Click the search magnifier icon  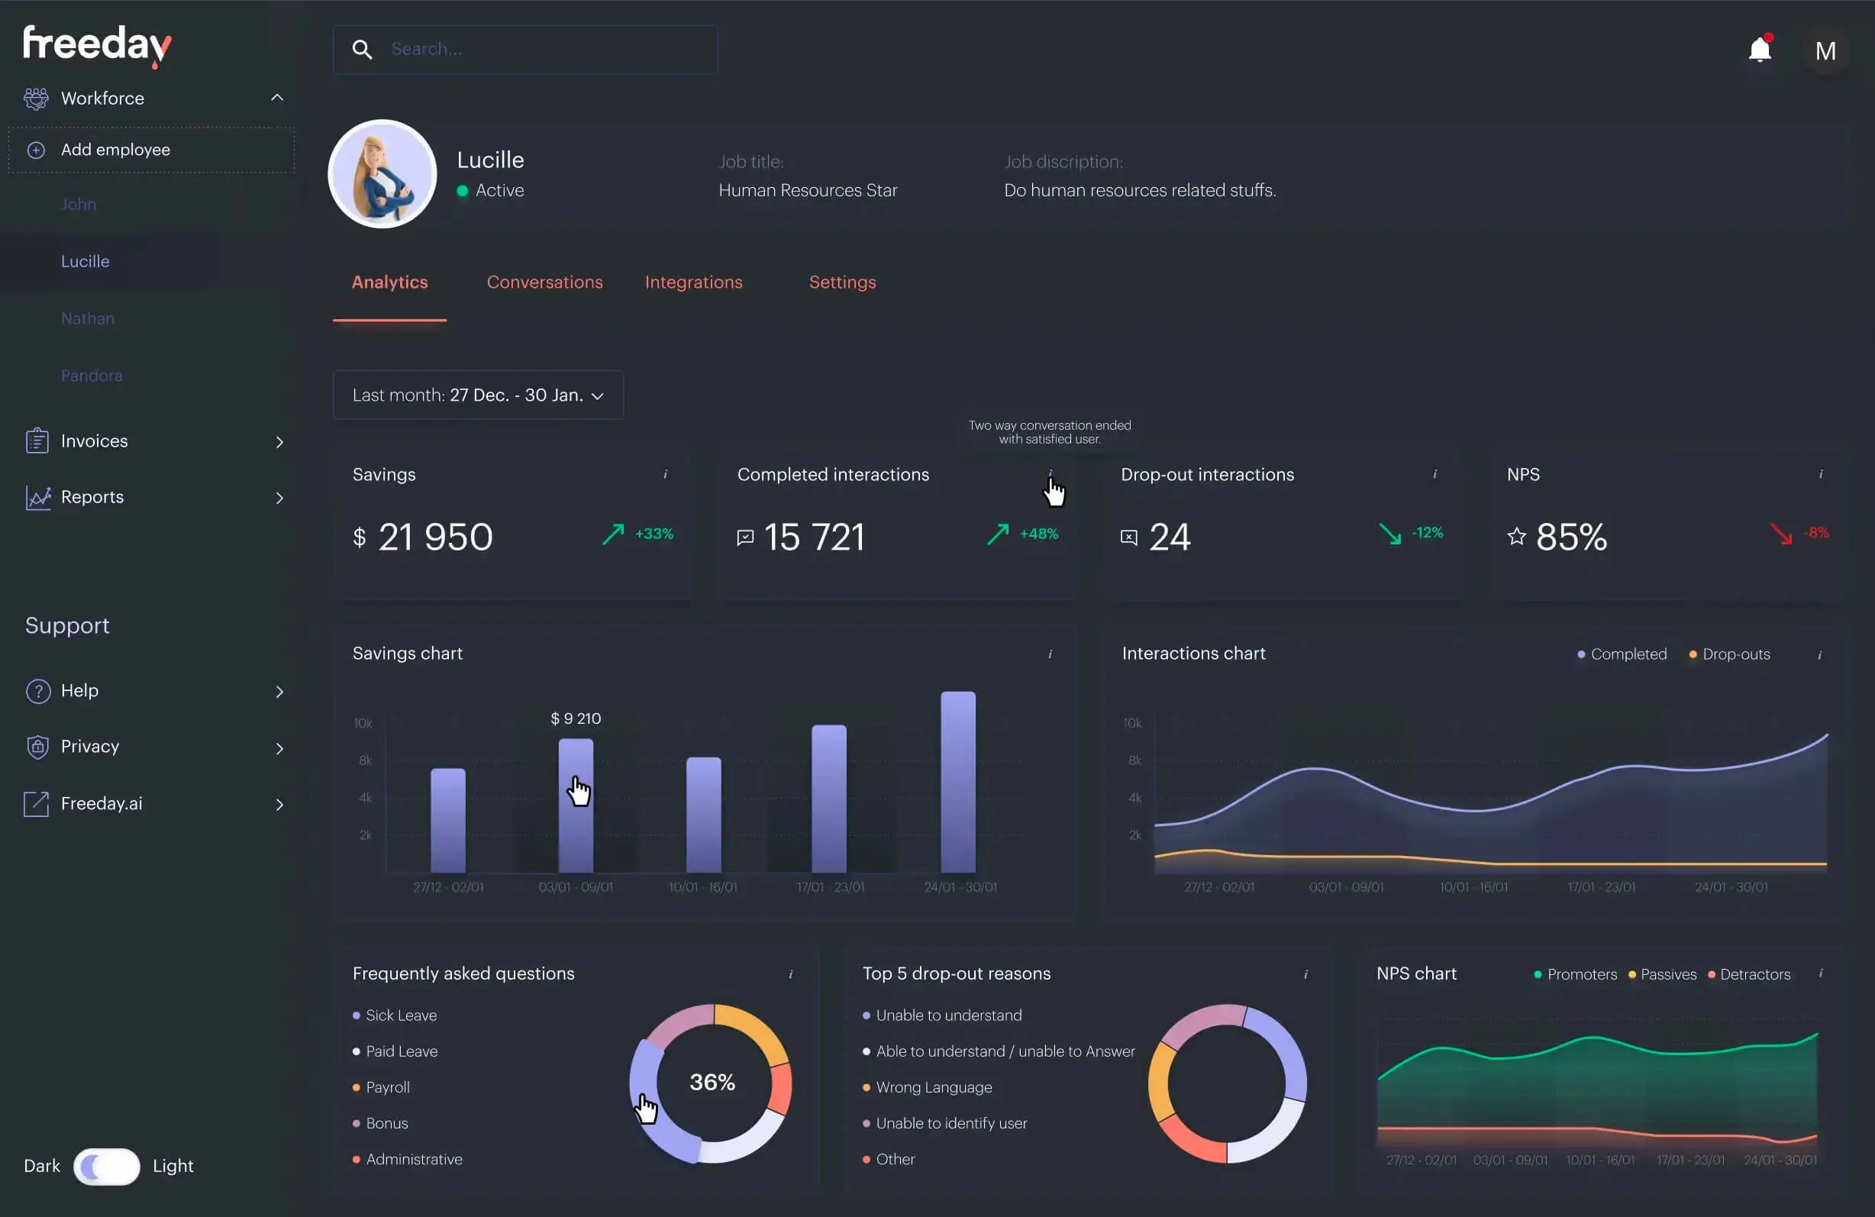[362, 50]
